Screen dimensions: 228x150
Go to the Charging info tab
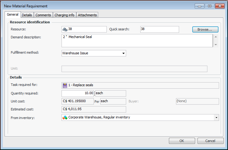(64, 15)
